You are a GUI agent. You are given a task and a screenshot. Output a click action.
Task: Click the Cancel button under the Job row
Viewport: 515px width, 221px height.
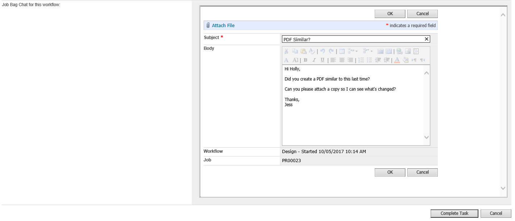coord(423,172)
